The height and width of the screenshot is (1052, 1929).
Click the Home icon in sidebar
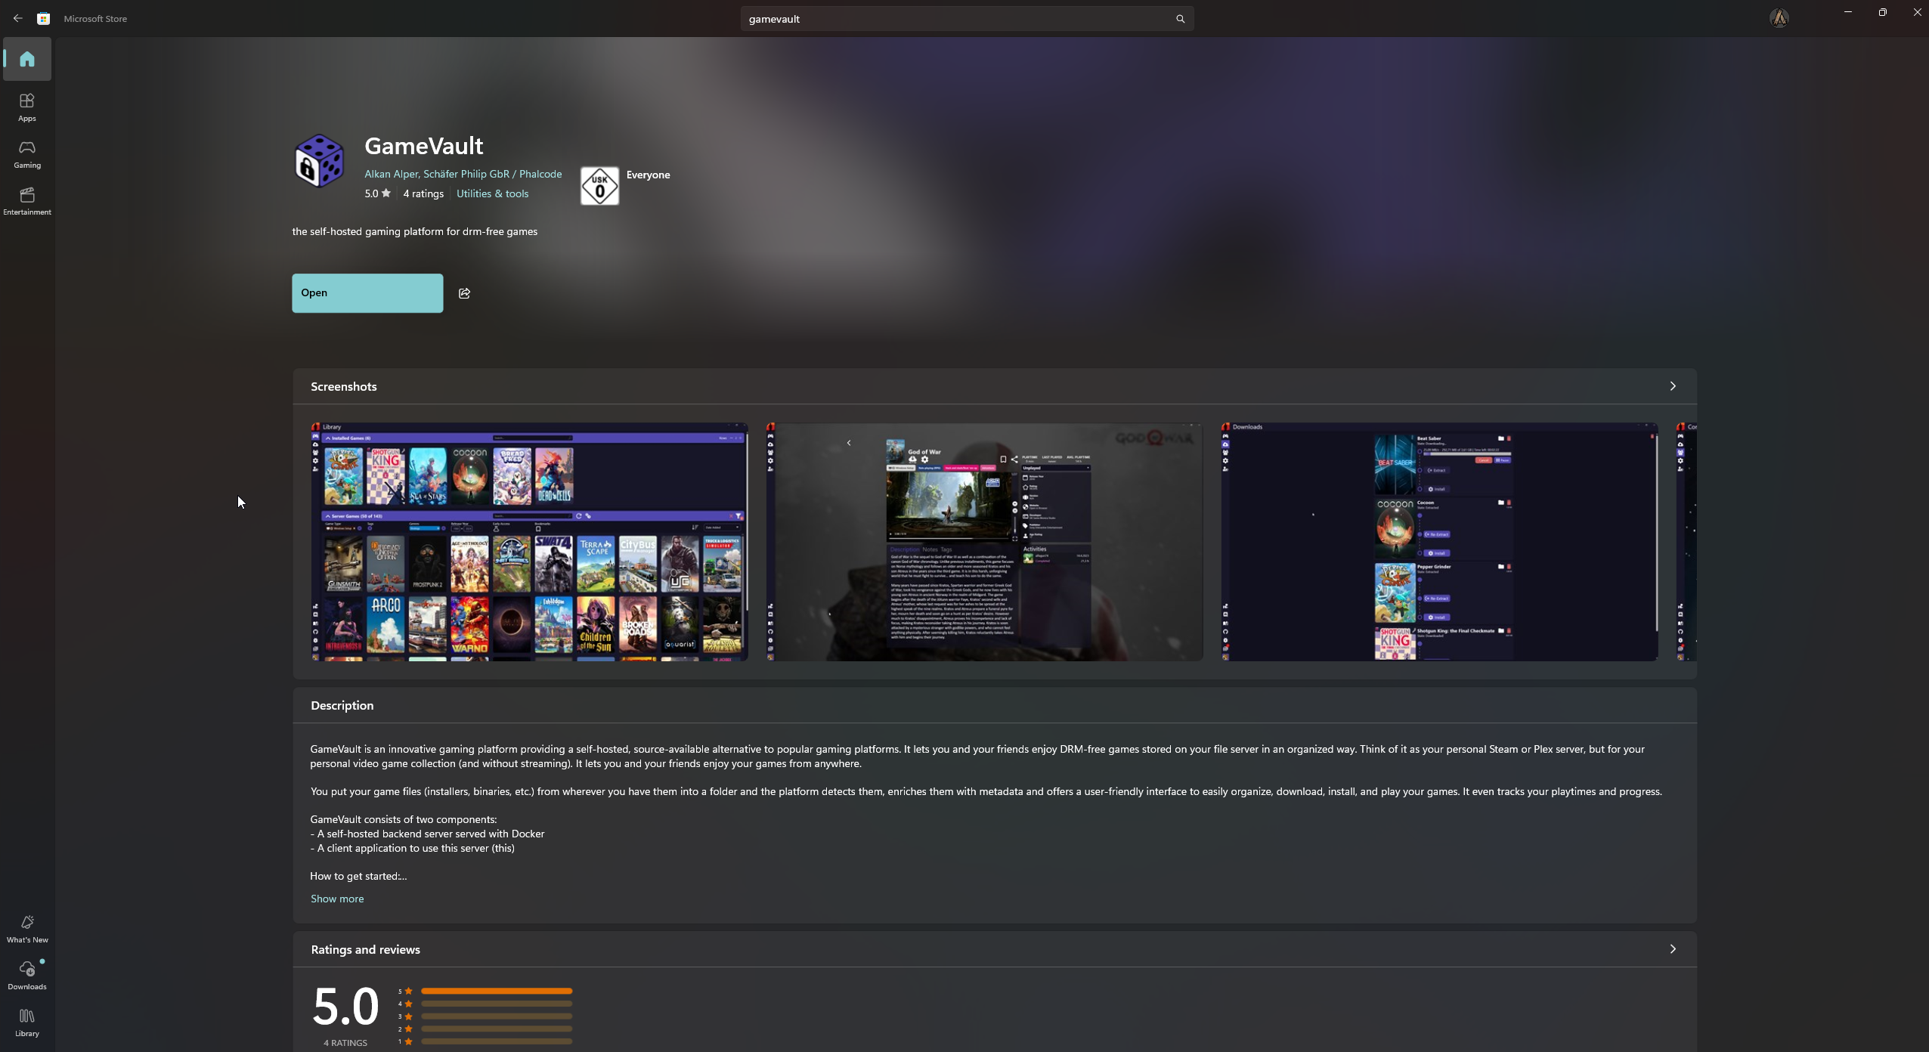coord(27,59)
